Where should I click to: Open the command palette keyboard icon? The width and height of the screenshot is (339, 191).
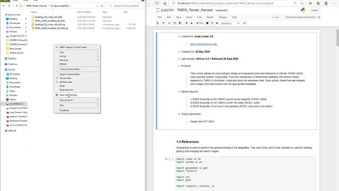coord(244,23)
